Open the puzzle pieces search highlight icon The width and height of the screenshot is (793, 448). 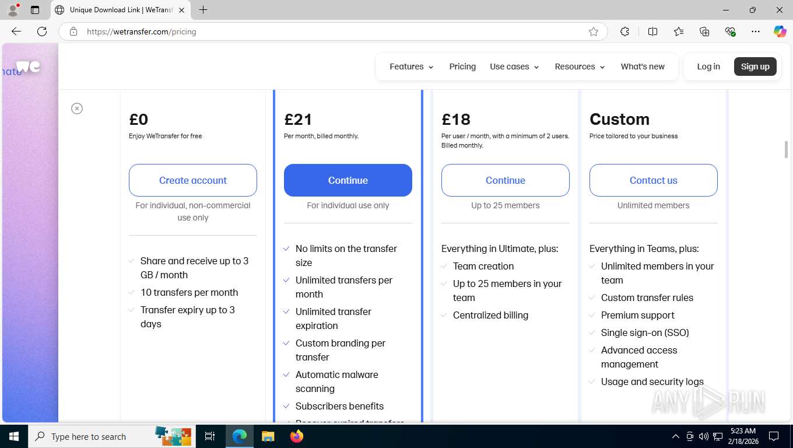(x=173, y=436)
